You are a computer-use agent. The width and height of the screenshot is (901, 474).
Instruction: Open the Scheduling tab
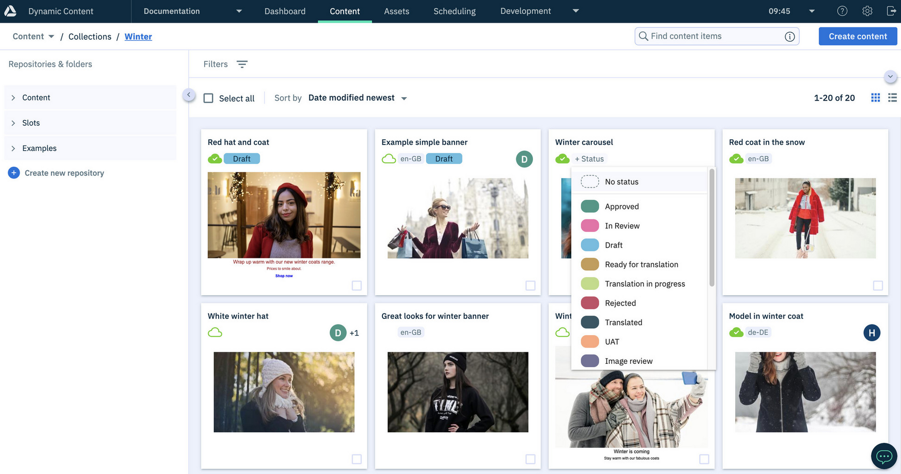pyautogui.click(x=454, y=11)
